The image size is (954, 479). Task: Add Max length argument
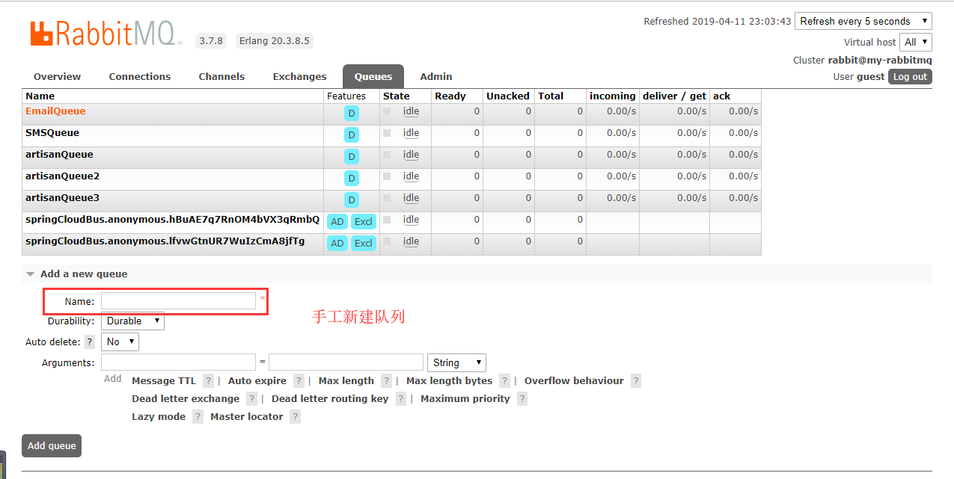(346, 381)
